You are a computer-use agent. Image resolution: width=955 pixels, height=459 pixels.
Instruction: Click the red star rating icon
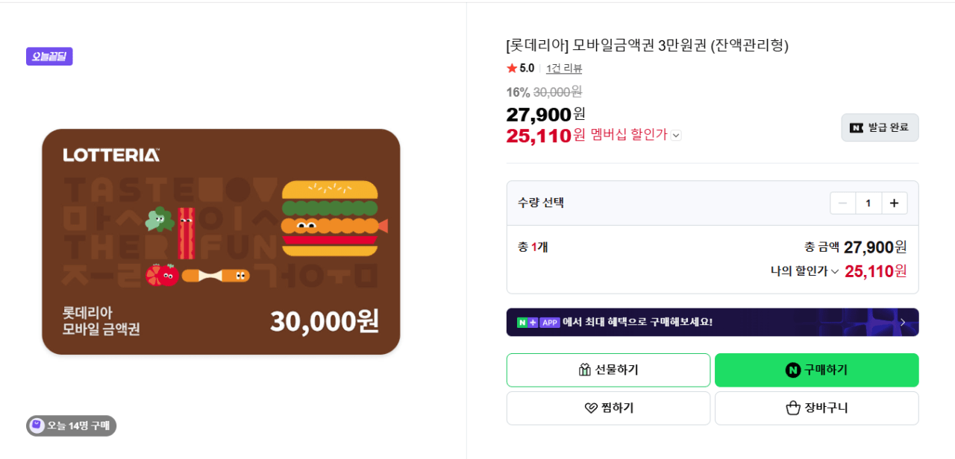511,68
